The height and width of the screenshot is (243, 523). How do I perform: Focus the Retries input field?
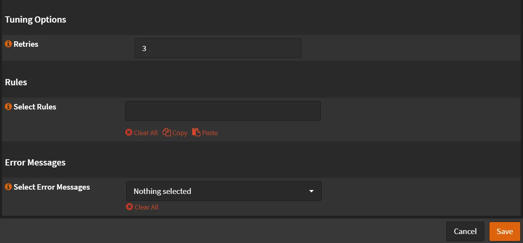tap(218, 48)
